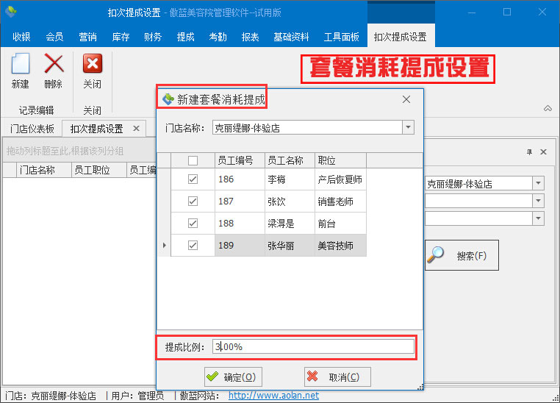The height and width of the screenshot is (403, 560).
Task: Close the 扣次提成设置 document tab
Action: pyautogui.click(x=136, y=129)
